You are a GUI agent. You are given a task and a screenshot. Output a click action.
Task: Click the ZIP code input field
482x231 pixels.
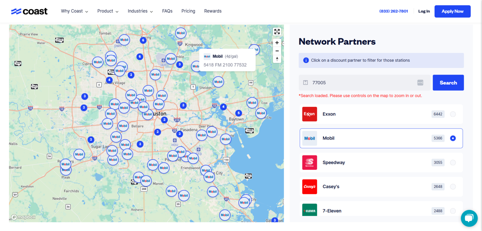tap(361, 83)
